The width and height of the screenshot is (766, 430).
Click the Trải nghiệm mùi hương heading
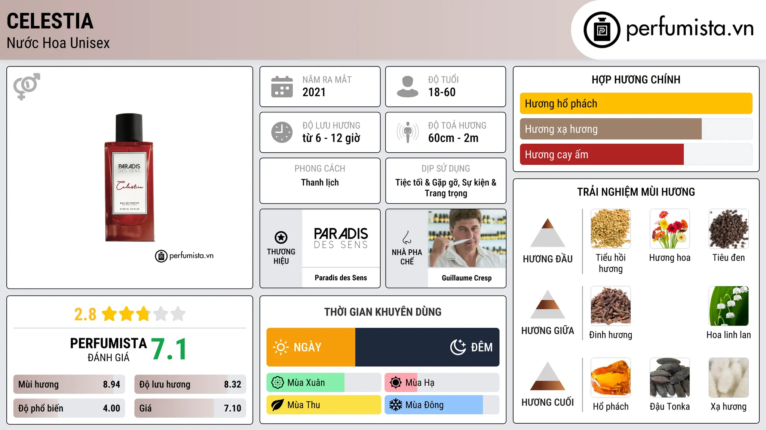pos(636,192)
